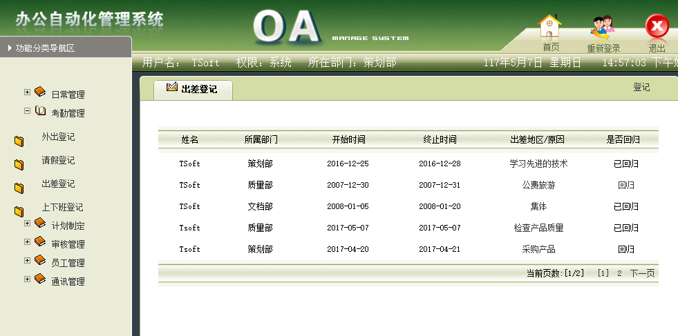
Task: Open the 请假登记 menu entry
Action: click(58, 160)
